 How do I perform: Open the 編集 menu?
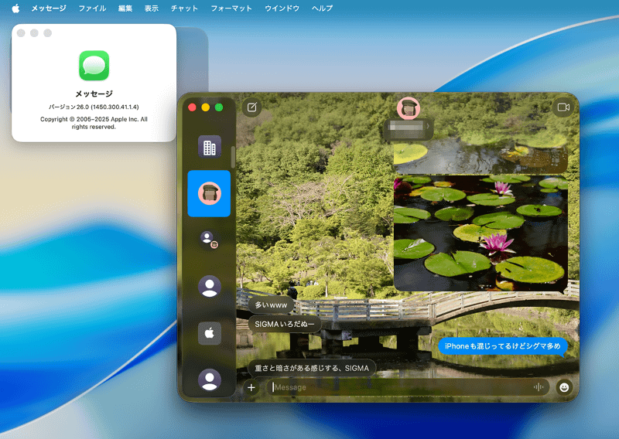pyautogui.click(x=125, y=9)
